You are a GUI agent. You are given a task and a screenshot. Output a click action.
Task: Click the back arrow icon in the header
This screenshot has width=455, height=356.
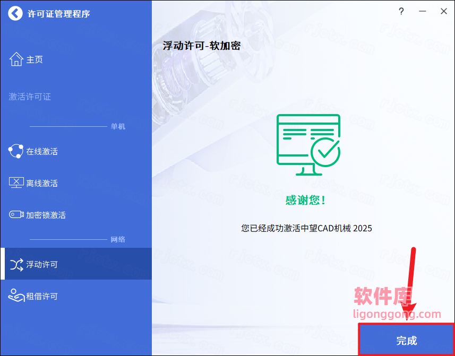pos(15,13)
